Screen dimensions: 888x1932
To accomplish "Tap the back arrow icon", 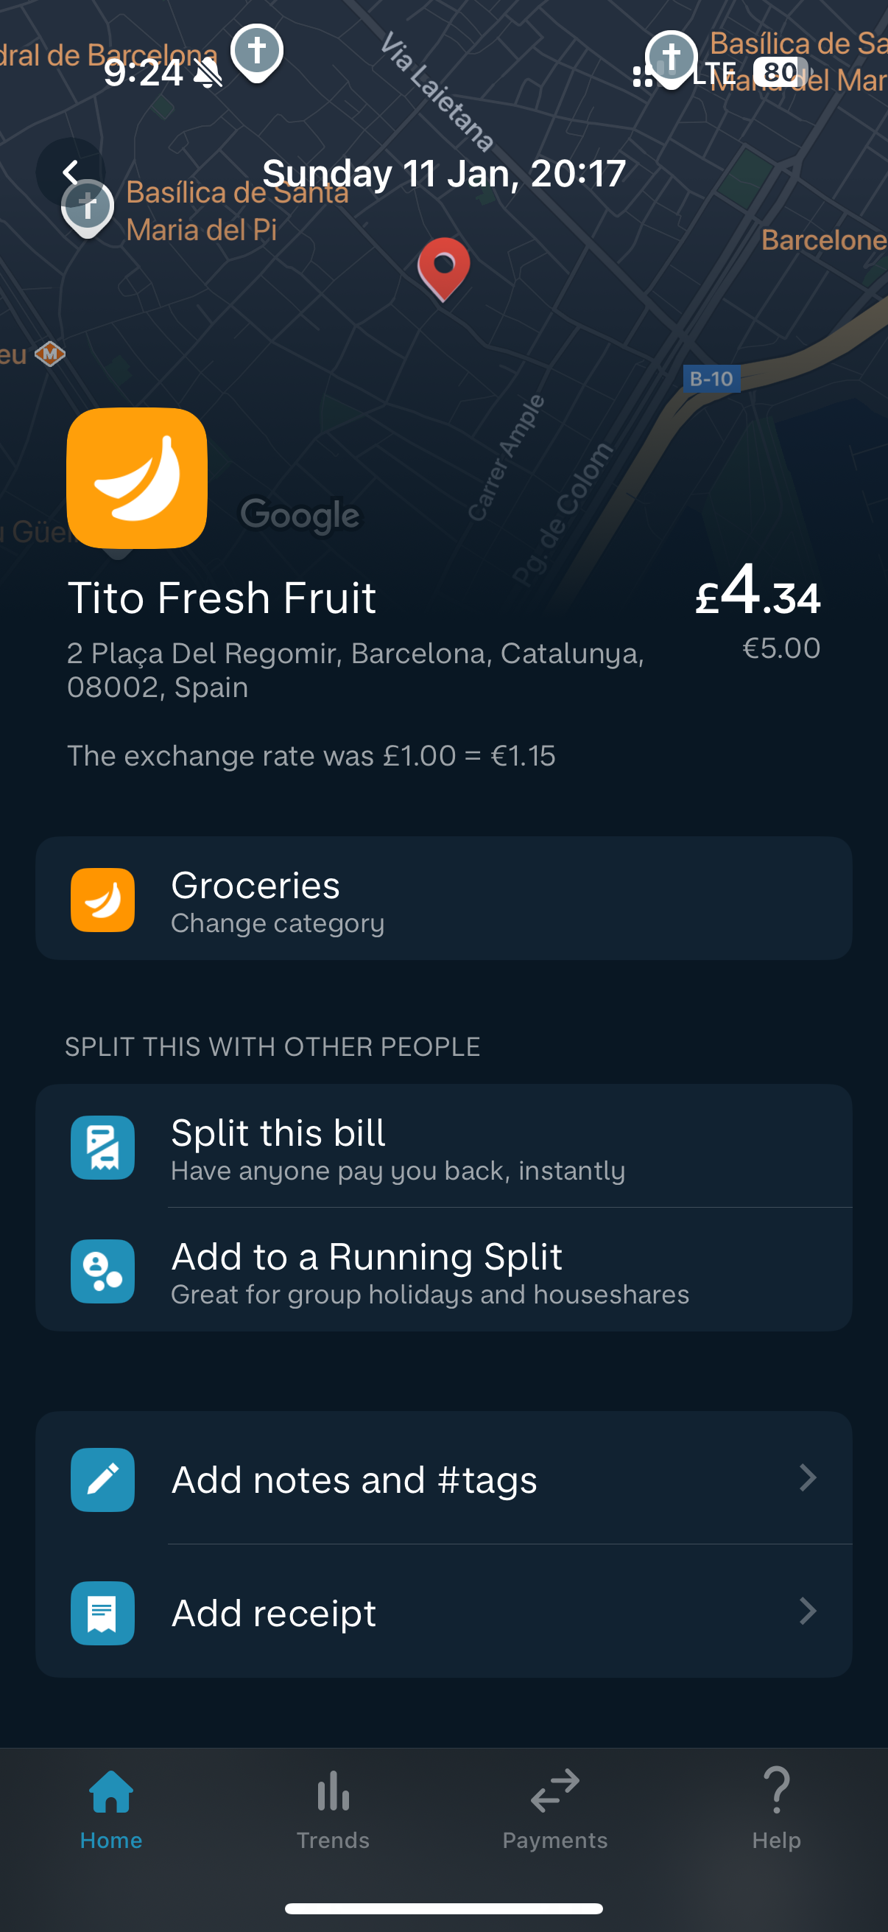I will pyautogui.click(x=71, y=172).
